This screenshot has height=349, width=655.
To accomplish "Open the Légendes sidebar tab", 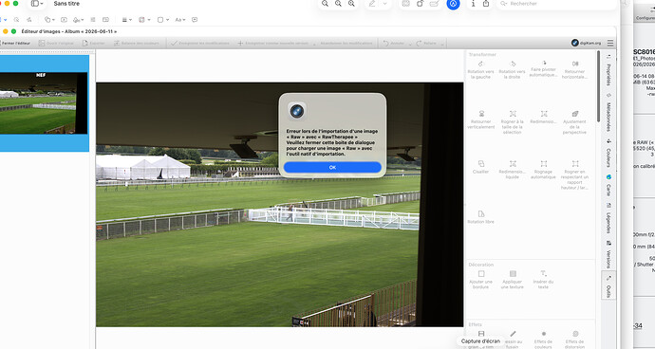I will click(x=608, y=218).
